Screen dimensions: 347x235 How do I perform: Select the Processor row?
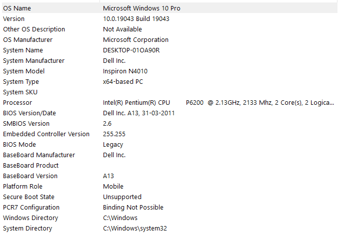click(17, 103)
